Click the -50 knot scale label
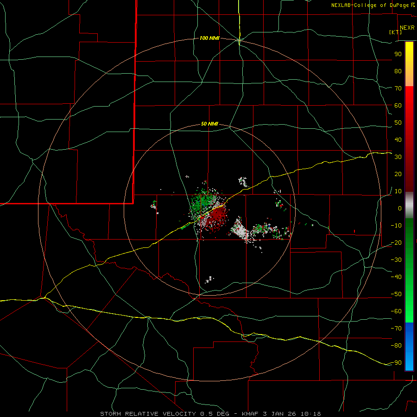The width and height of the screenshot is (417, 417). [396, 294]
